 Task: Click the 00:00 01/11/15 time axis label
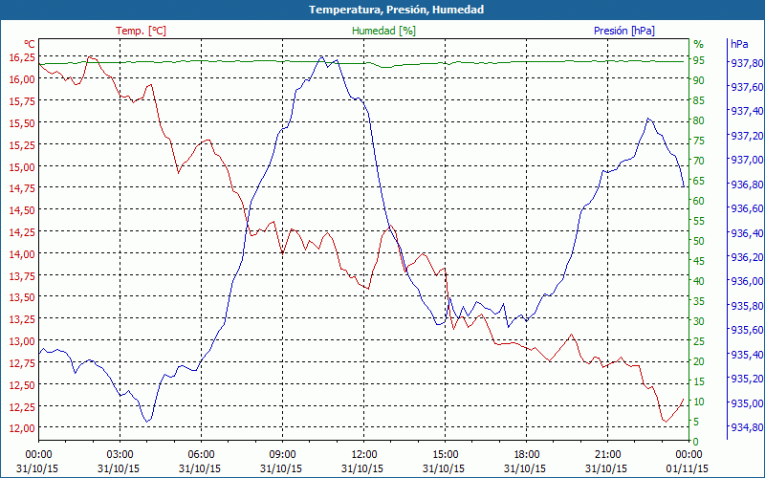click(x=688, y=462)
